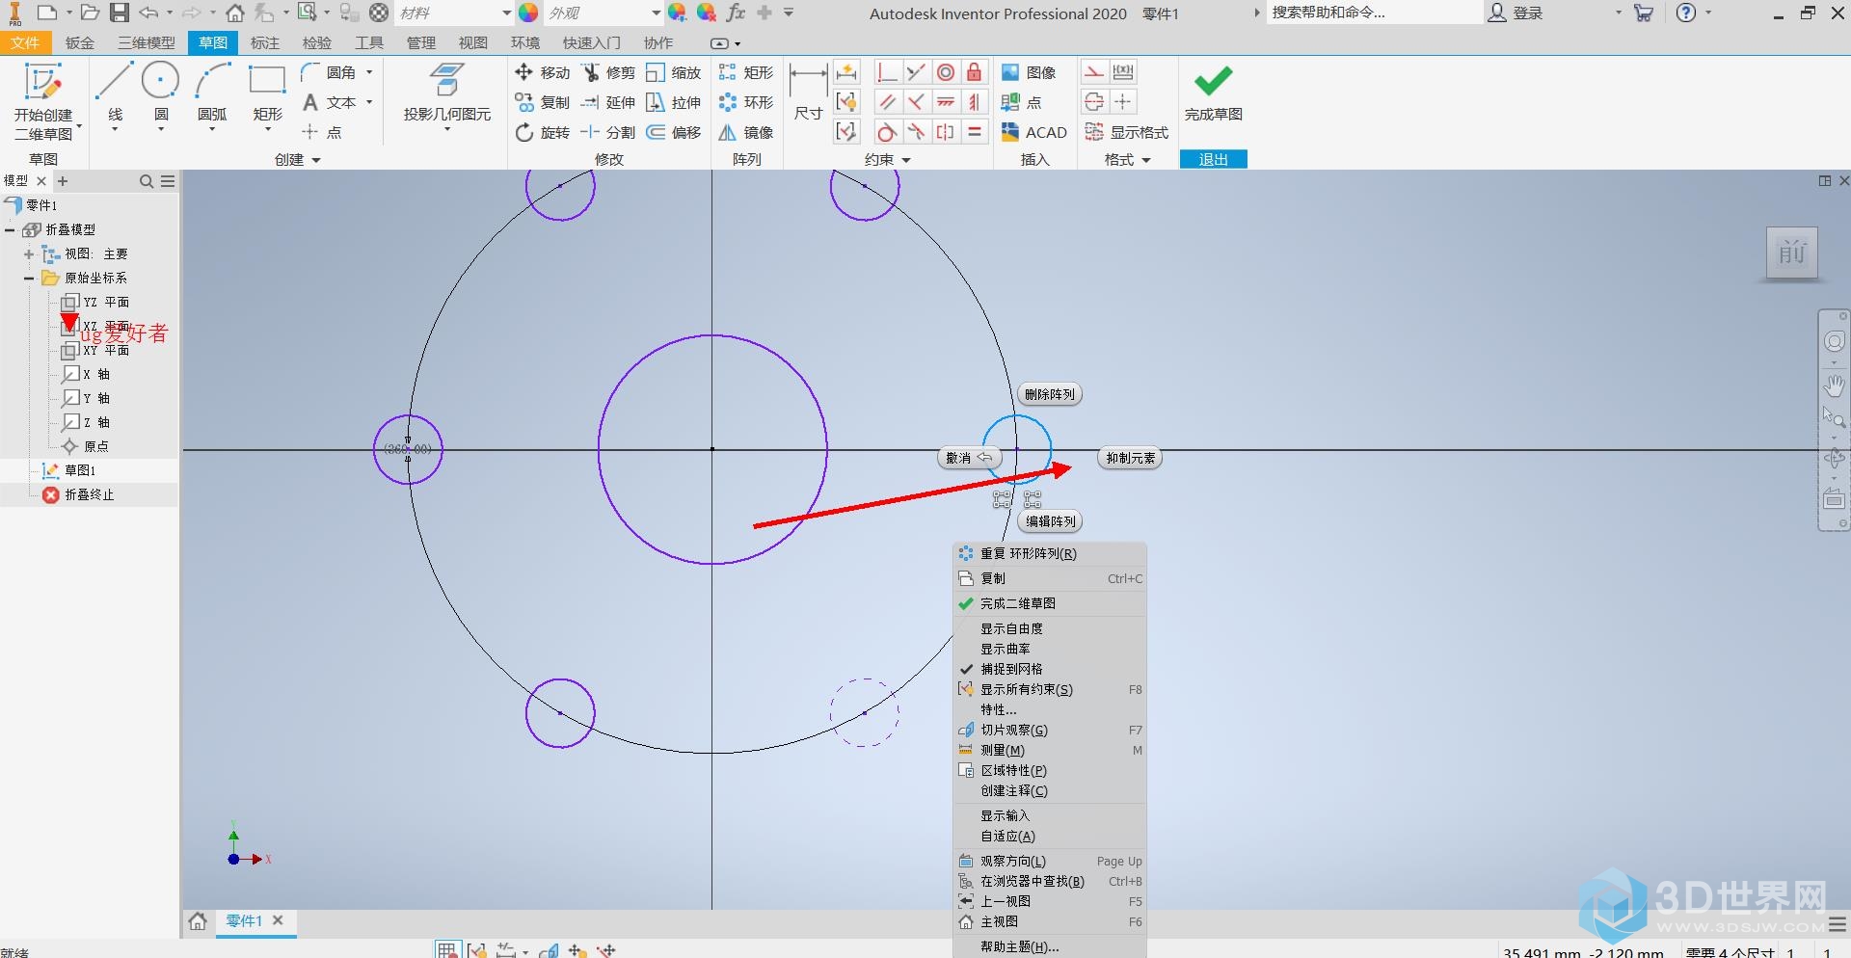Click the Fillet (圆角) tool
The height and width of the screenshot is (958, 1851).
pos(329,72)
